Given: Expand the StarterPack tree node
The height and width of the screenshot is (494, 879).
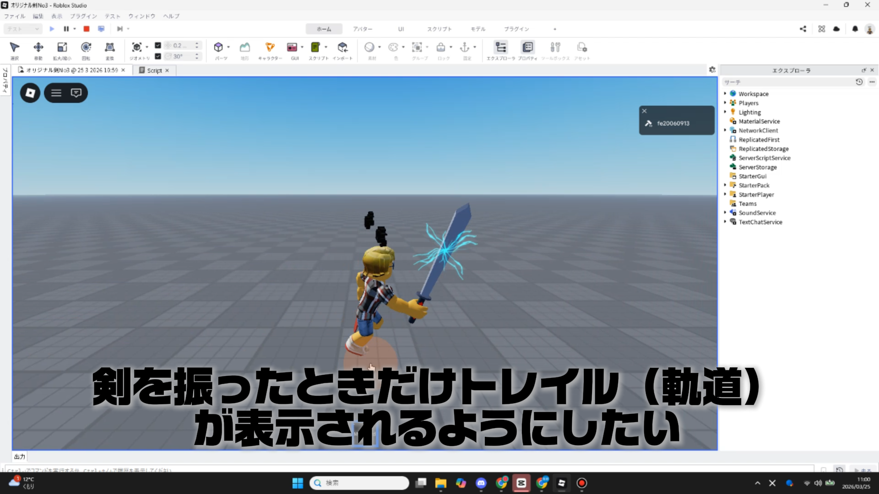Looking at the screenshot, I should point(725,185).
